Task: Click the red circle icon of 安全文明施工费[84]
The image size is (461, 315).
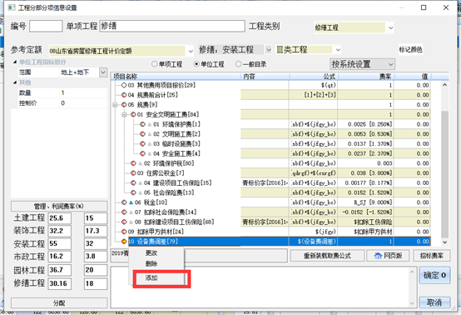Action: pos(133,114)
